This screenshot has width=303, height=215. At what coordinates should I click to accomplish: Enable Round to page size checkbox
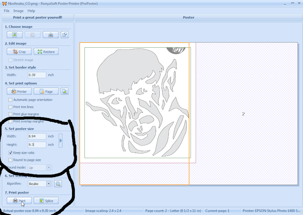coord(11,160)
